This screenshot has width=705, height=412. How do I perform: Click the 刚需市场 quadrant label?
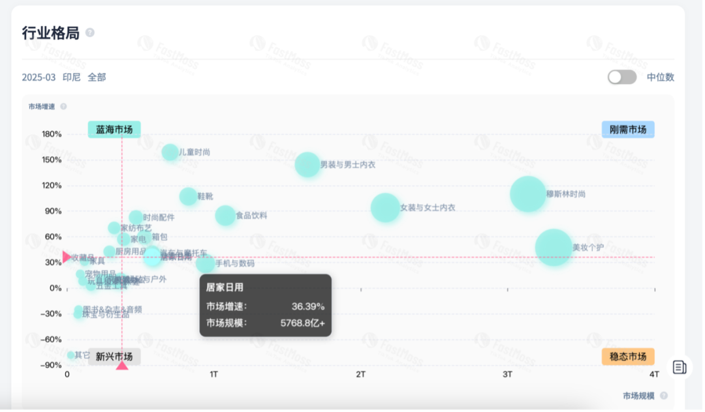(x=628, y=129)
